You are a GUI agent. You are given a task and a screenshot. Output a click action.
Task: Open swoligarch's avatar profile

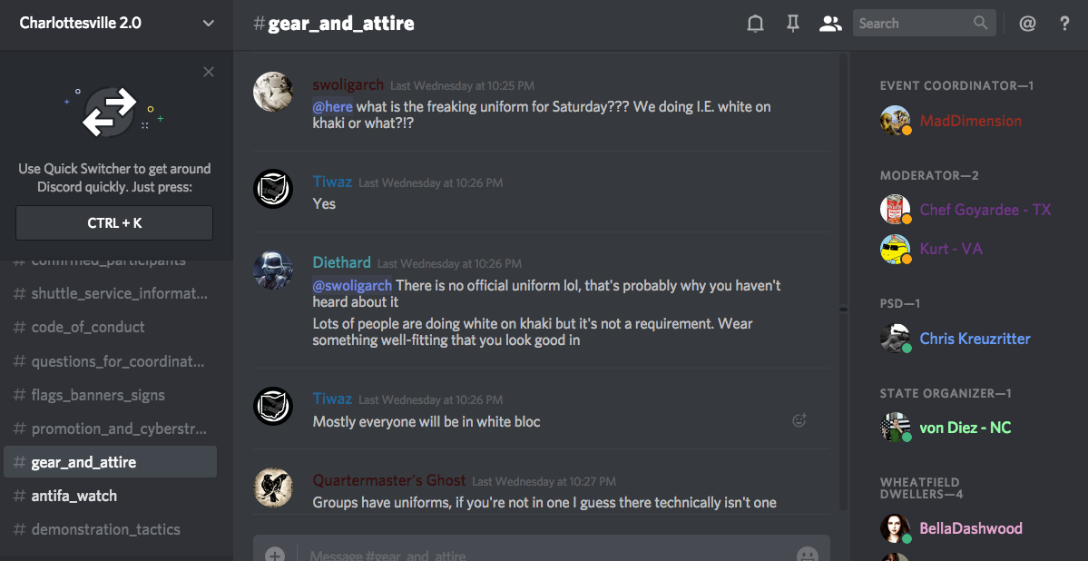[x=273, y=91]
